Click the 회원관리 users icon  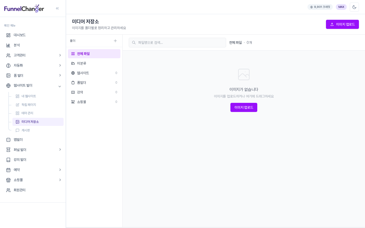point(8,190)
